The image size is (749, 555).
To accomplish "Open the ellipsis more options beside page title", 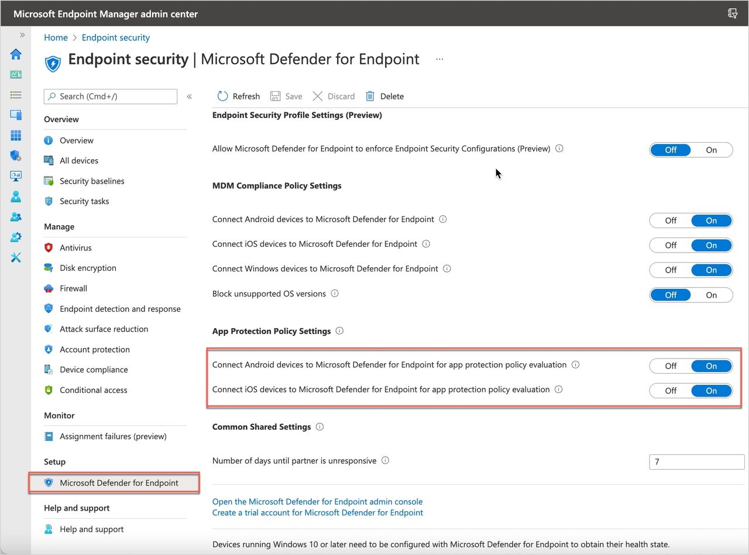I will click(439, 59).
